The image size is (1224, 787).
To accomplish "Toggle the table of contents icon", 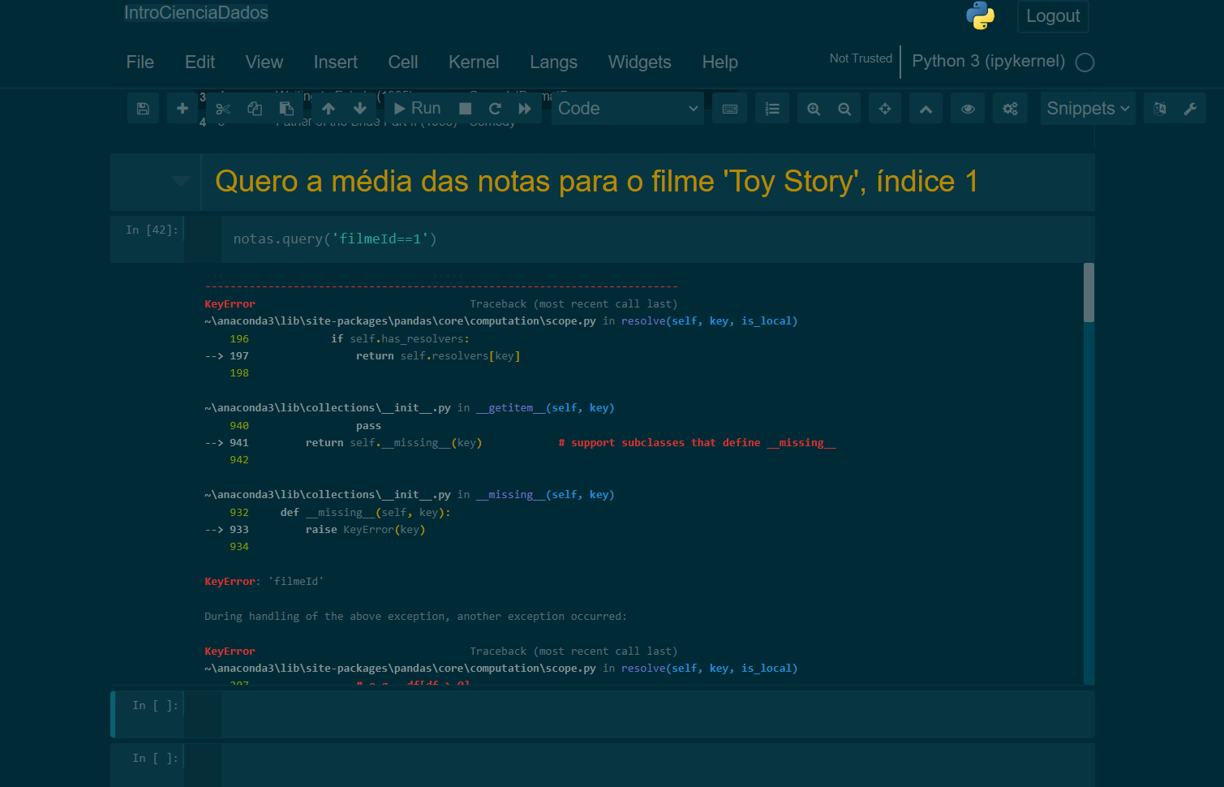I will pyautogui.click(x=772, y=109).
